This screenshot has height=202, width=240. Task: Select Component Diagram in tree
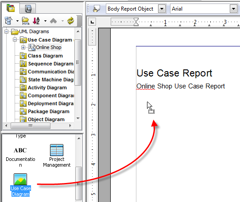pos(51,95)
